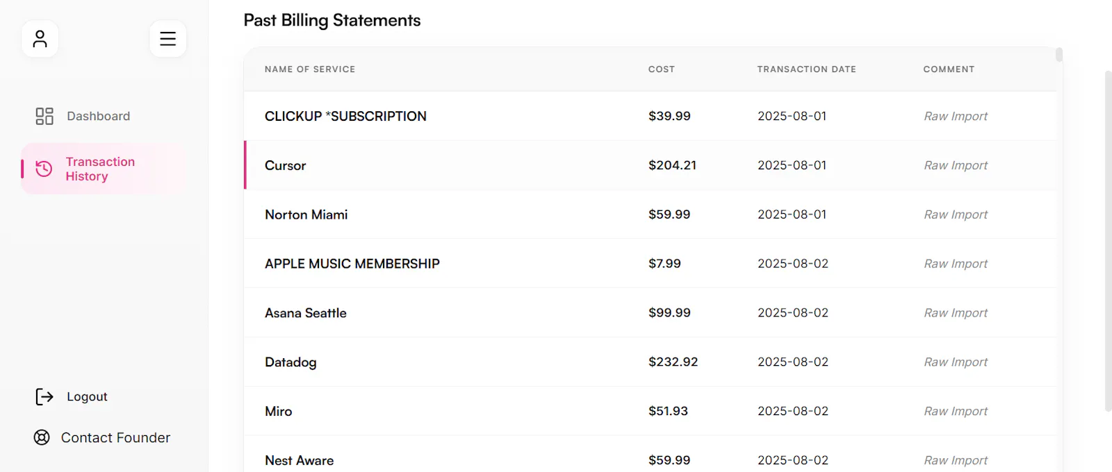Click Raw Import comment in Nest Aware row
The width and height of the screenshot is (1112, 472).
(x=956, y=460)
